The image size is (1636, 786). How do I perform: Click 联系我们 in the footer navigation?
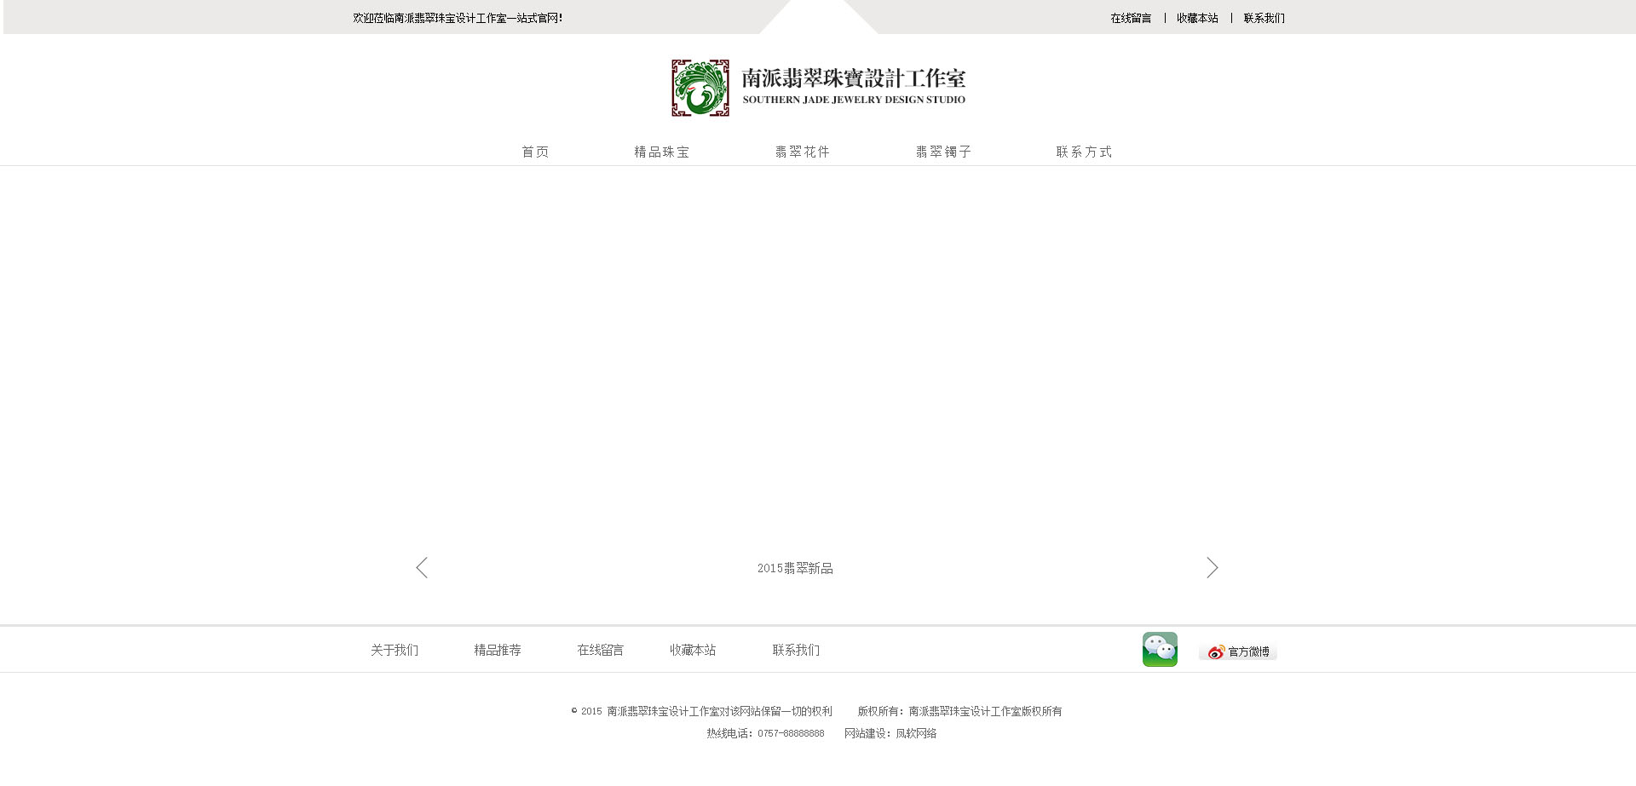tap(796, 650)
